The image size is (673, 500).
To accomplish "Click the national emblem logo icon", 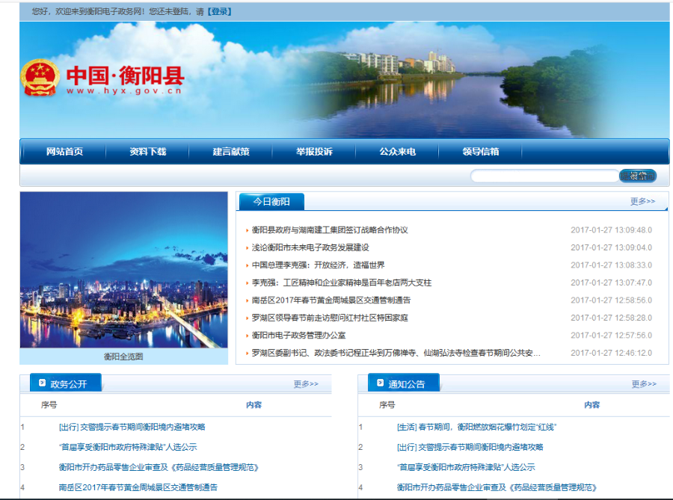I will point(40,78).
